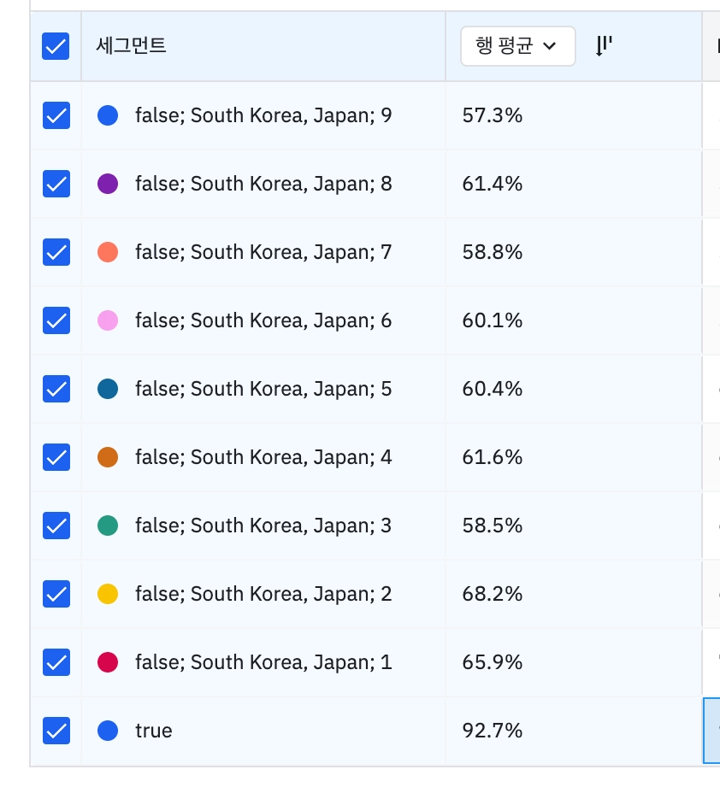The image size is (720, 793).
Task: Select label 'false; South Korea, Japan; 7'
Action: point(263,252)
